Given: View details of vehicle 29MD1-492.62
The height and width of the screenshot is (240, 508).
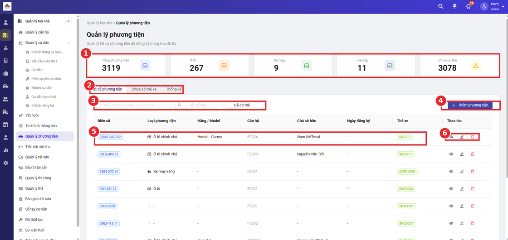Looking at the screenshot, I should click(x=451, y=137).
